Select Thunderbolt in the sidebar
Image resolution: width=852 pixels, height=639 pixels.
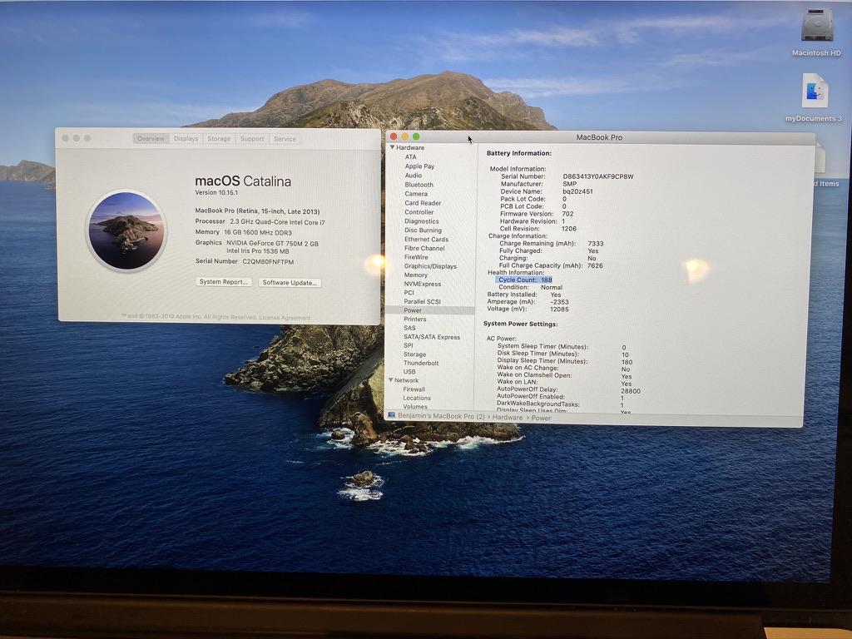pos(420,363)
